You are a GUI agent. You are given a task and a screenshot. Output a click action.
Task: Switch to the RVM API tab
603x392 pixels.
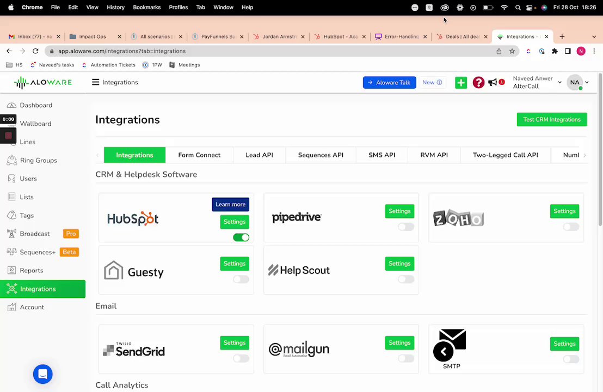pyautogui.click(x=434, y=155)
